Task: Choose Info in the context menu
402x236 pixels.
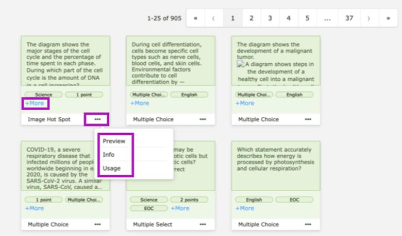Action: tap(109, 155)
